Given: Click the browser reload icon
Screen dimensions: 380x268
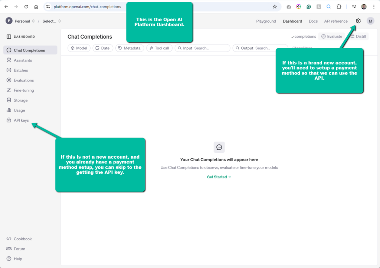Looking at the screenshot, I should pyautogui.click(x=26, y=7).
